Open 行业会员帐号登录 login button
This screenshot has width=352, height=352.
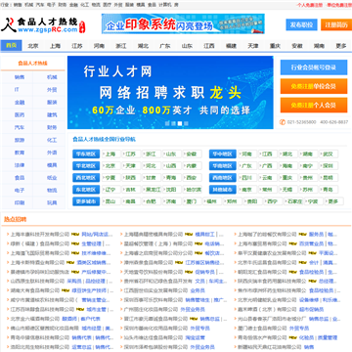click(x=314, y=67)
